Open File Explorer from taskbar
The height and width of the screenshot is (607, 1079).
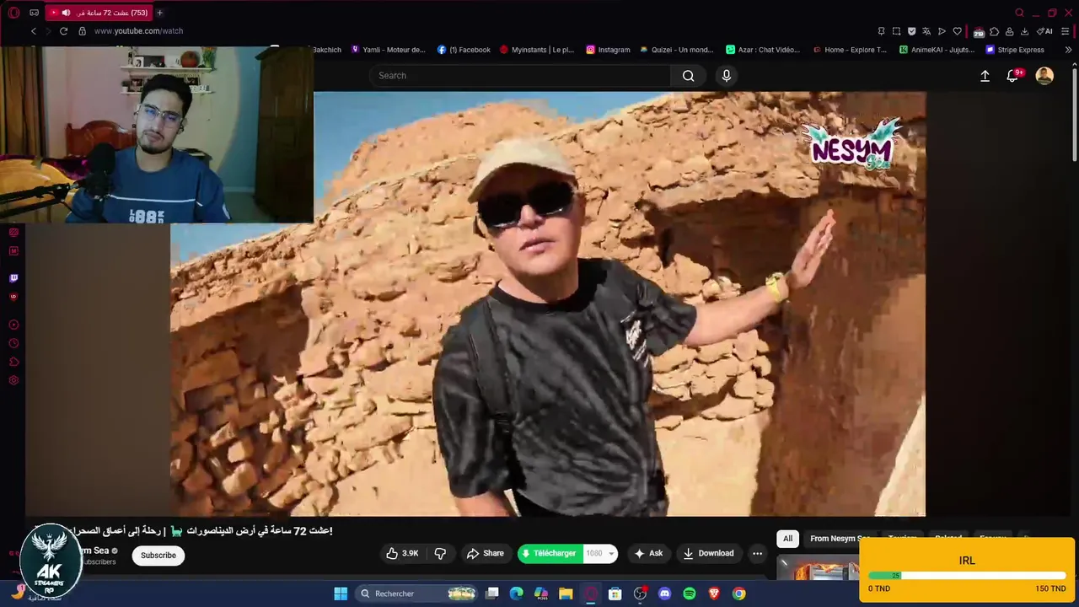point(566,594)
